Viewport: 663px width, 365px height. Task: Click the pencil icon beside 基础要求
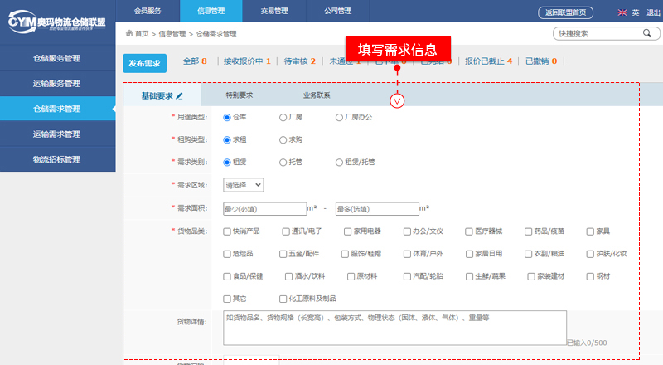pos(179,96)
